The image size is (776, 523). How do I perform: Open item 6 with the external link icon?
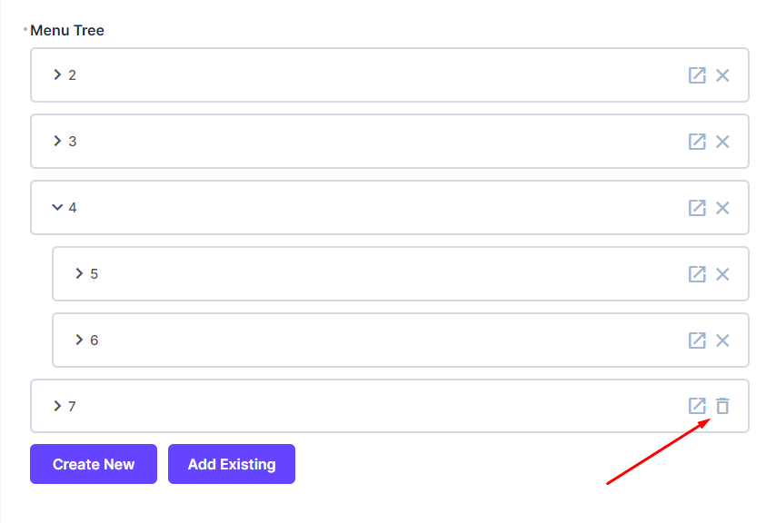click(697, 340)
